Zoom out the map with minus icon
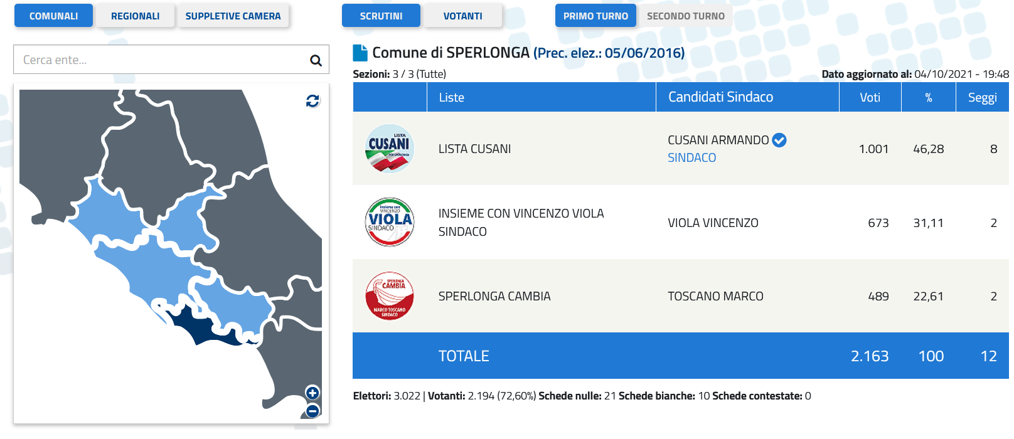Screen dimensions: 1014x439 312,411
